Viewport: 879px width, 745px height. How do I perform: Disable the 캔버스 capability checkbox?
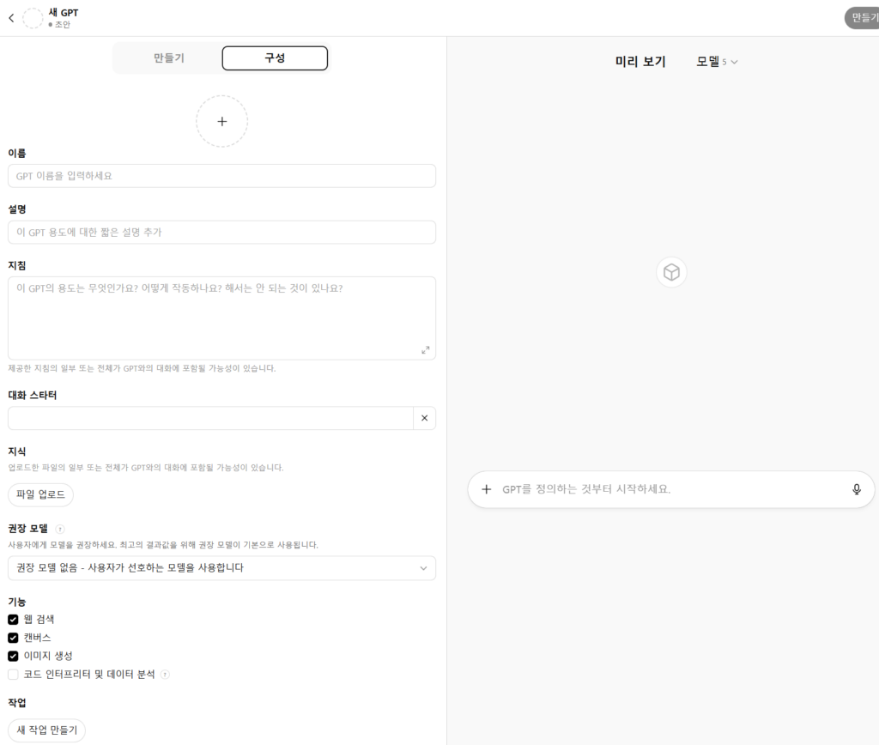pyautogui.click(x=13, y=638)
